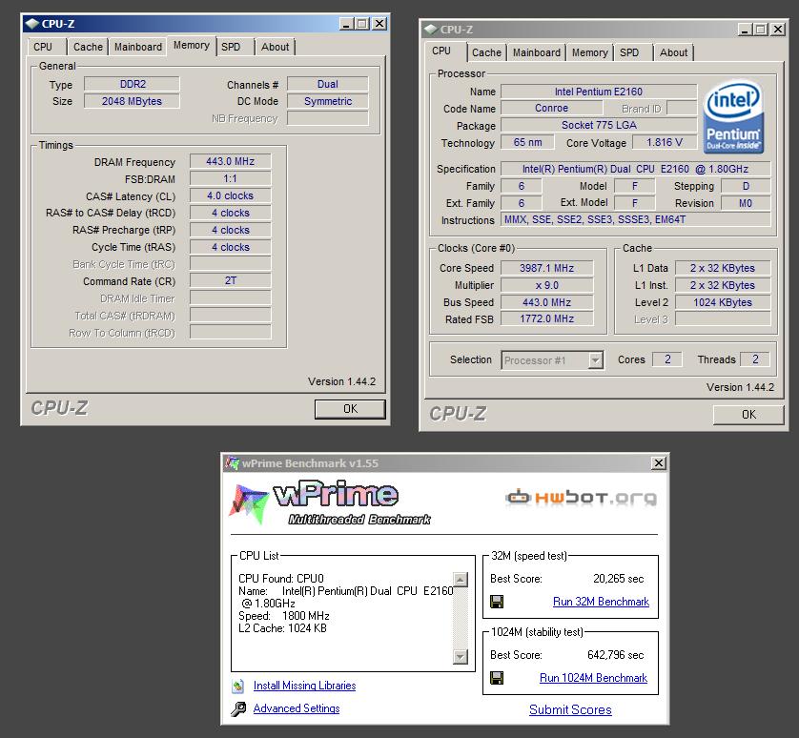Click the Core Speed 3987.1 MHz value
This screenshot has height=738, width=799.
(546, 268)
